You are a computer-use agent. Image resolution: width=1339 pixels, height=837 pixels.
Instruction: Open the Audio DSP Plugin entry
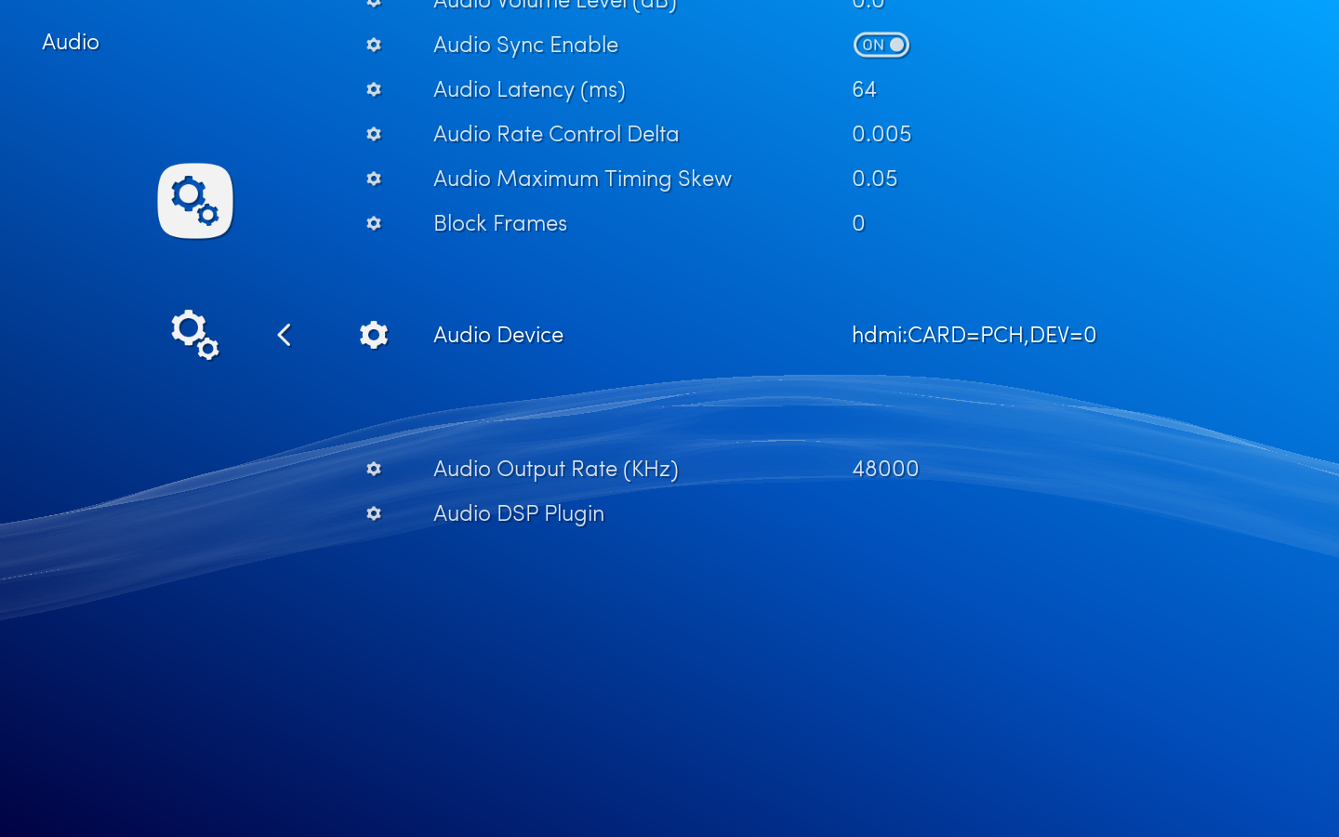pos(518,513)
